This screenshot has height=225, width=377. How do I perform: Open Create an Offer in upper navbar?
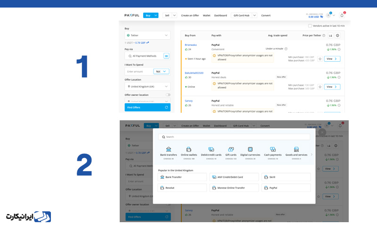click(x=190, y=16)
